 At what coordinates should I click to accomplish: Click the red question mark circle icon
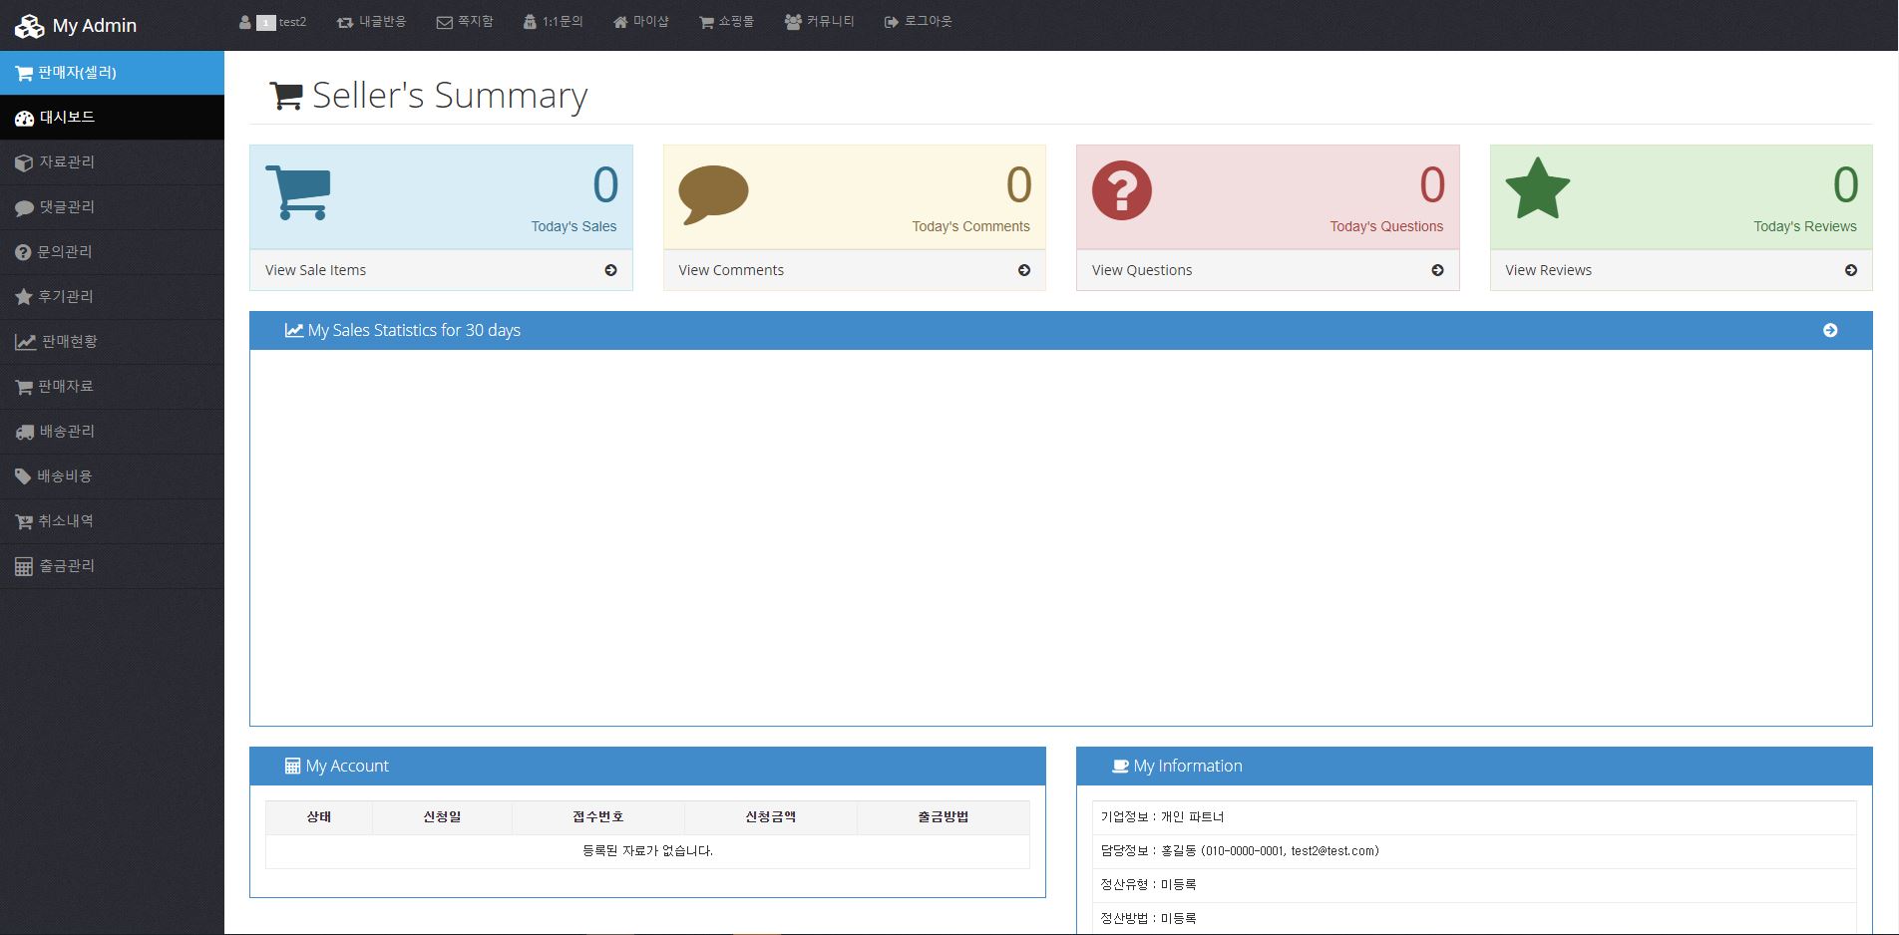click(x=1121, y=190)
